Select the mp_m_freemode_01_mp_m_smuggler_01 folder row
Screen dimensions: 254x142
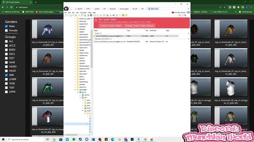[136, 36]
